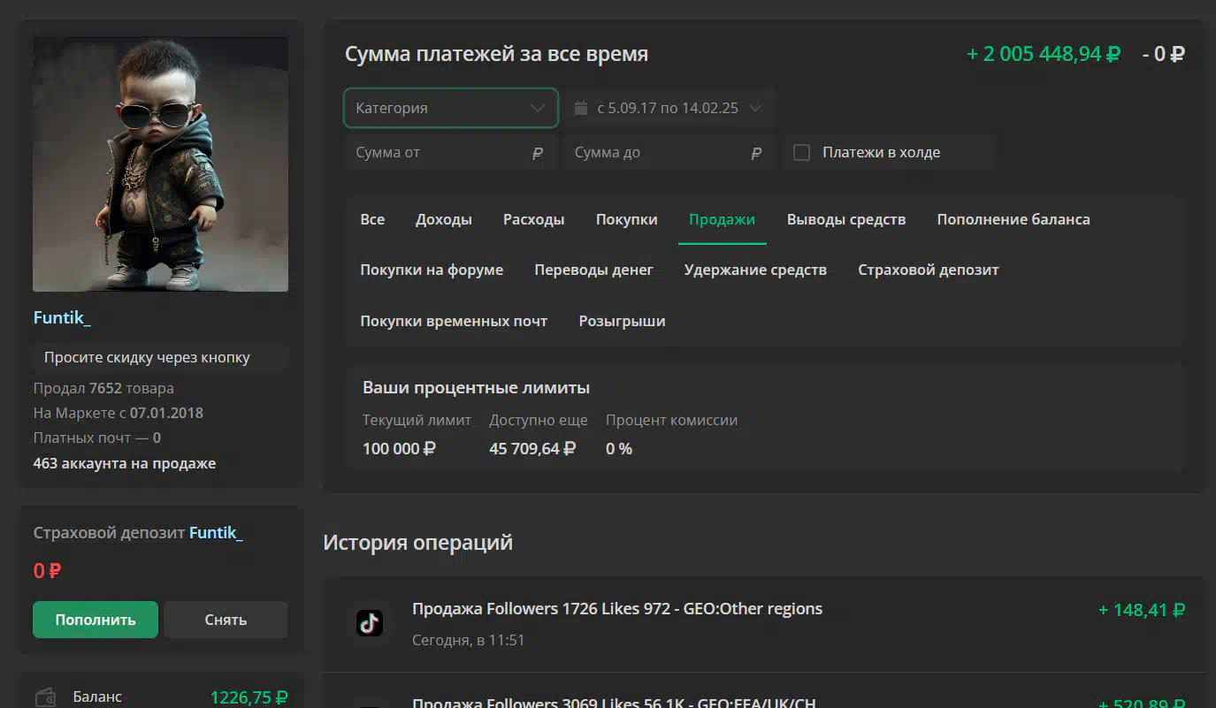The image size is (1216, 708).
Task: Open the Покупки на форуме tab
Action: pyautogui.click(x=432, y=270)
